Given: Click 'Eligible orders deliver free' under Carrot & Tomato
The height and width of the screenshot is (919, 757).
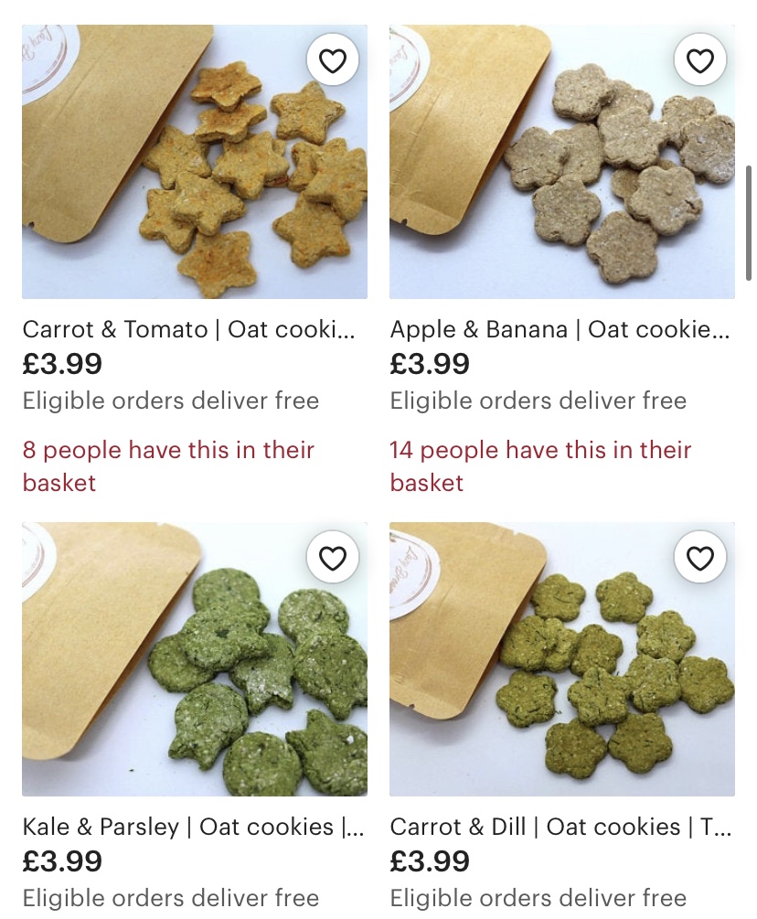Looking at the screenshot, I should click(x=171, y=401).
